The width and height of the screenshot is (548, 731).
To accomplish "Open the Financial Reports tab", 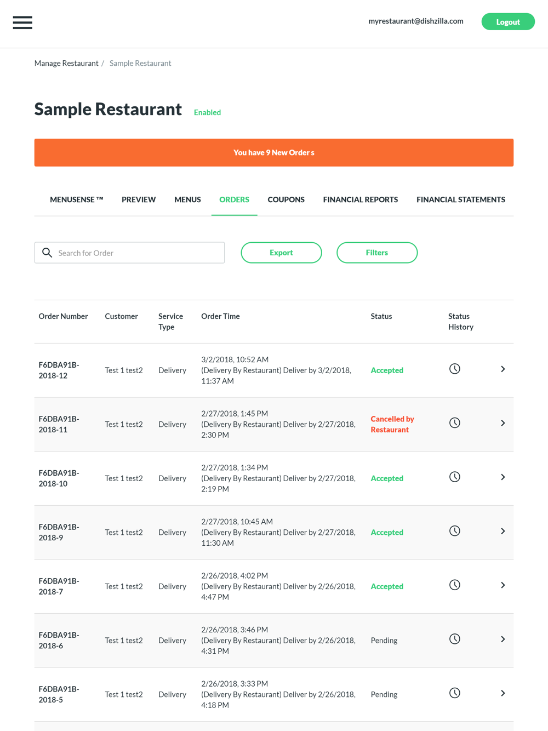I will pos(361,199).
